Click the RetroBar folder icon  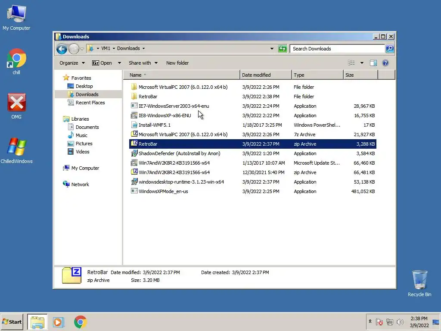(134, 96)
